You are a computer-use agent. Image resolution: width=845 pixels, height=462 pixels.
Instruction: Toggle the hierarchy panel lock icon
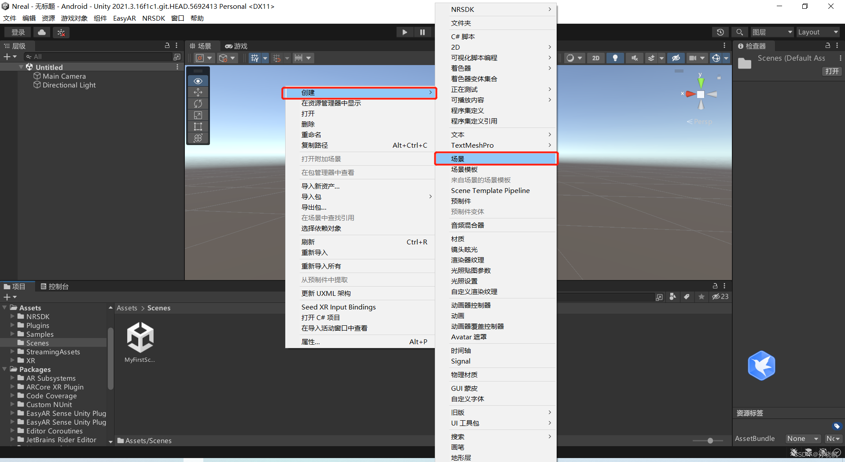(167, 46)
